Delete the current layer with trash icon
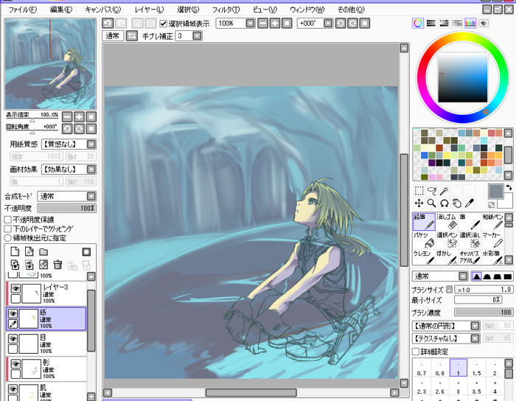Screen dimensions: 516x401 58,265
